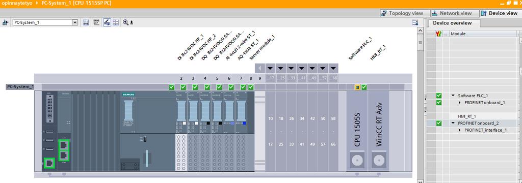The height and width of the screenshot is (183, 522).
Task: Click green check beside Software PLC_1 row
Action: tap(439, 96)
